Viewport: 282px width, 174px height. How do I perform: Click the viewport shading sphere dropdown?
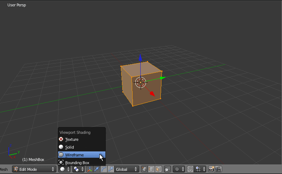(x=65, y=169)
